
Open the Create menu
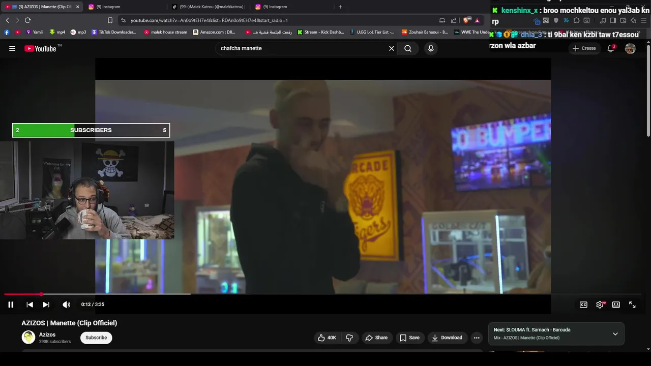584,48
